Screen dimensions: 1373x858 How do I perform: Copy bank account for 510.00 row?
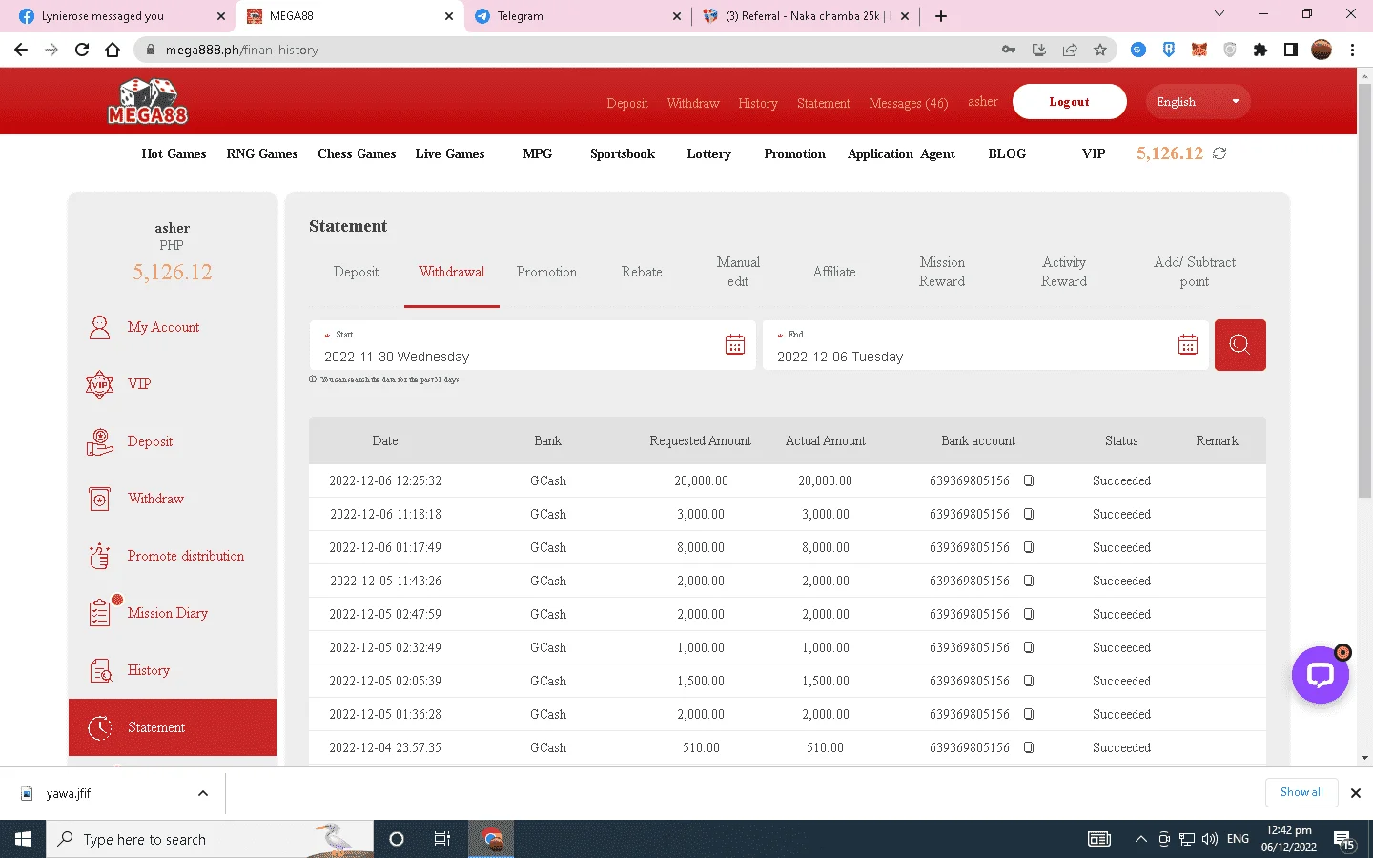[1029, 747]
